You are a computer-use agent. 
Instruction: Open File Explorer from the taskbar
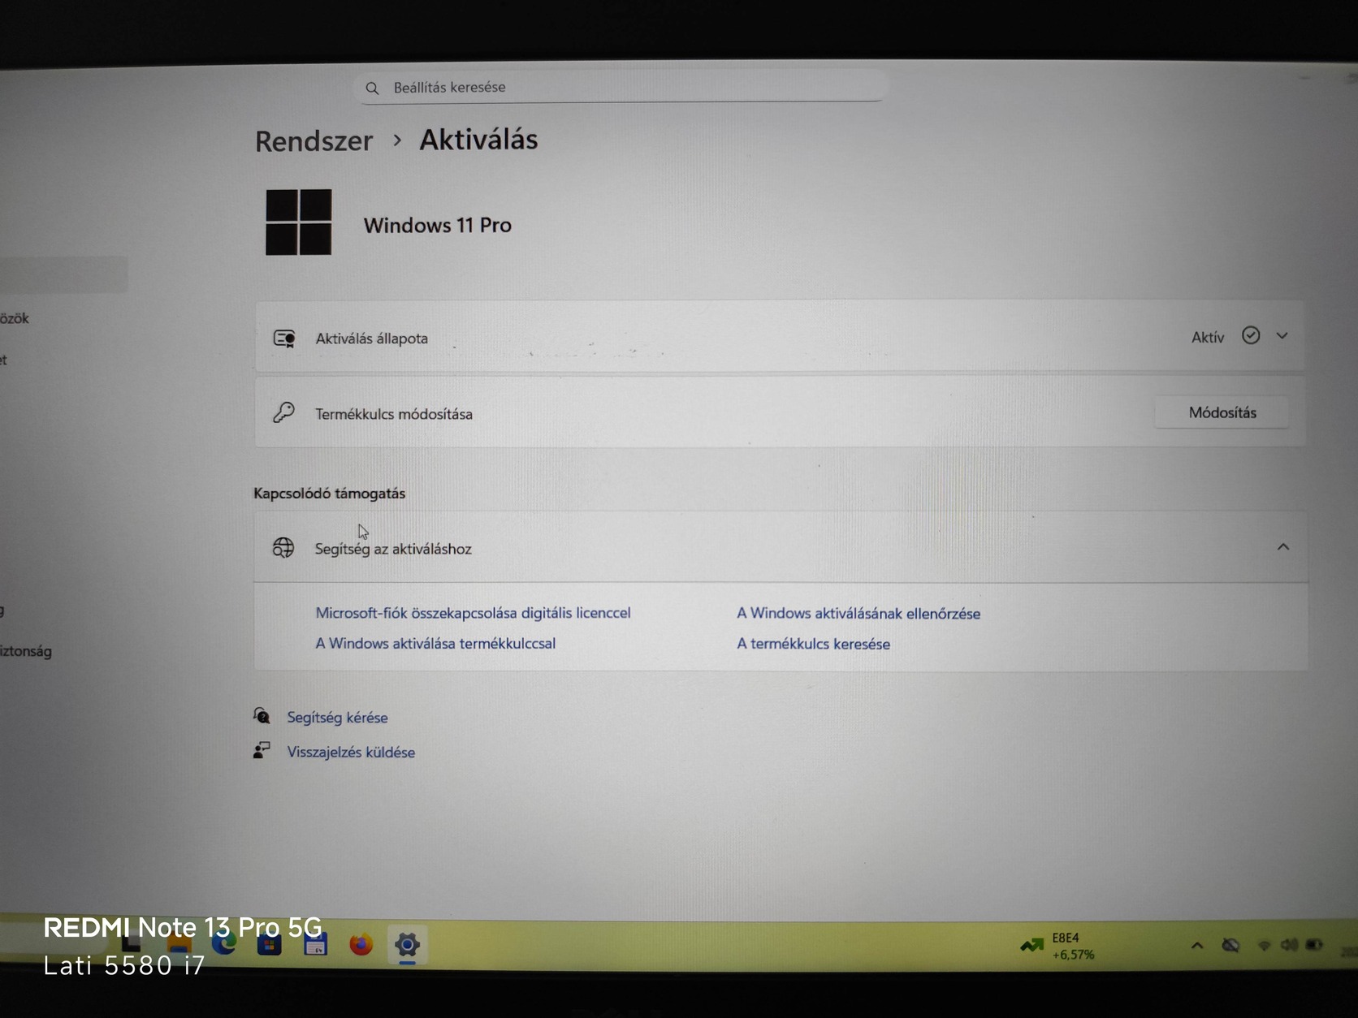pyautogui.click(x=179, y=945)
